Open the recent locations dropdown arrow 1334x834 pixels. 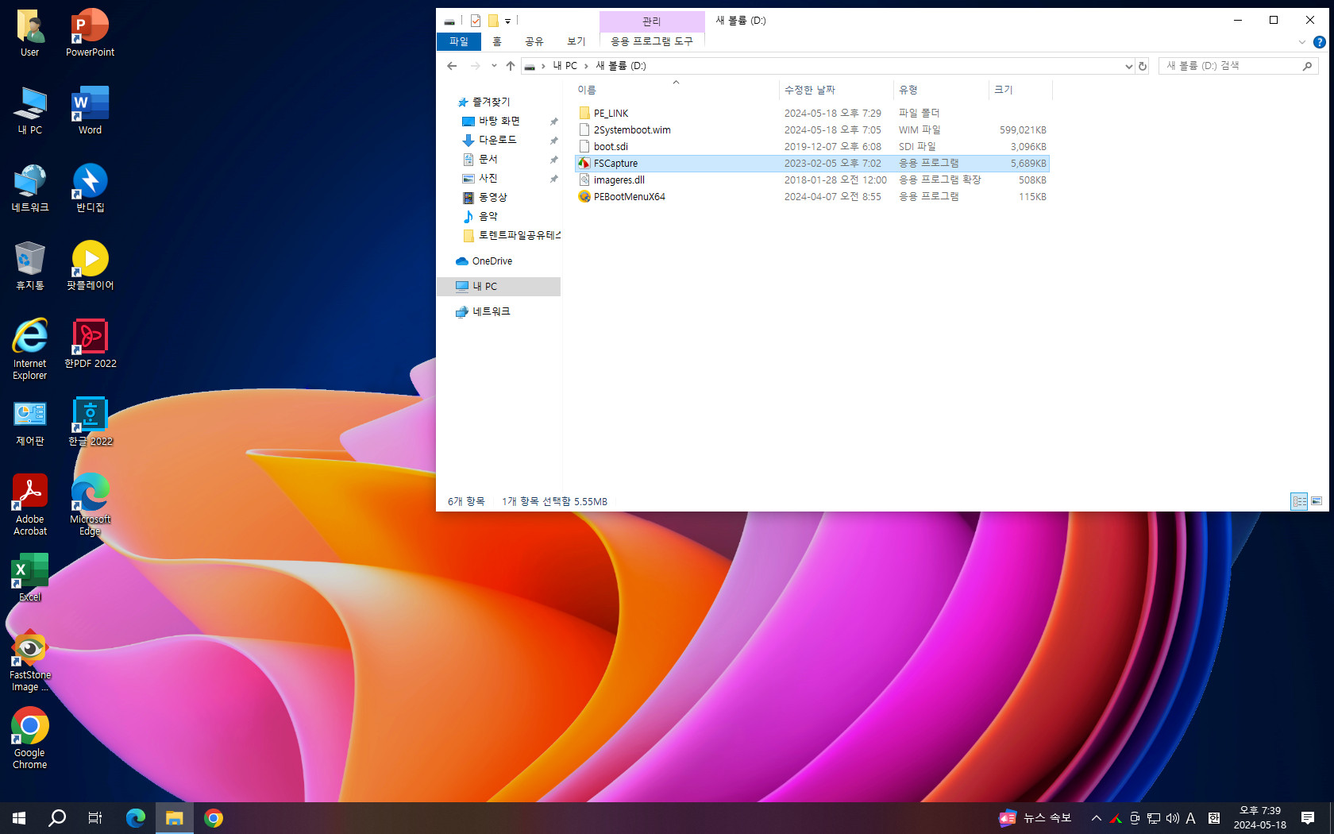494,66
